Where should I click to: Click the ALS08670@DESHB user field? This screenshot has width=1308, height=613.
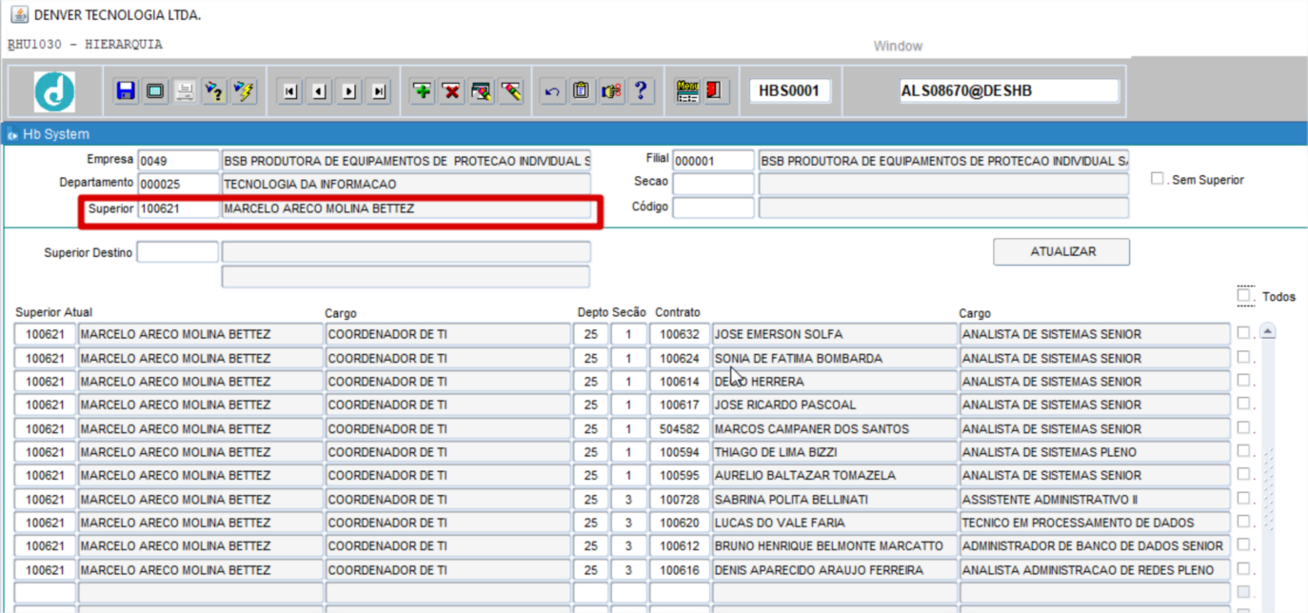(1009, 90)
